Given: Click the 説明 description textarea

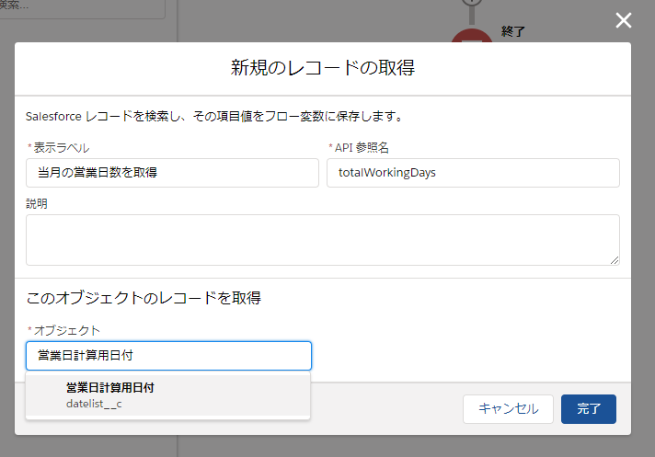Looking at the screenshot, I should pyautogui.click(x=323, y=240).
